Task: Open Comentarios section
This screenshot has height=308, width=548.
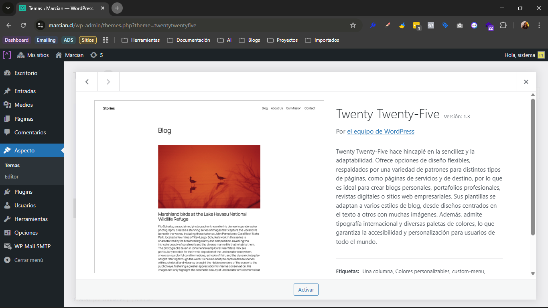Action: tap(30, 132)
